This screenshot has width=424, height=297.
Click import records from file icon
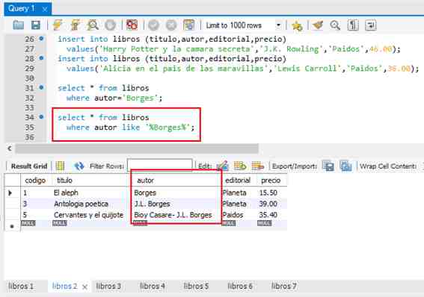(345, 166)
